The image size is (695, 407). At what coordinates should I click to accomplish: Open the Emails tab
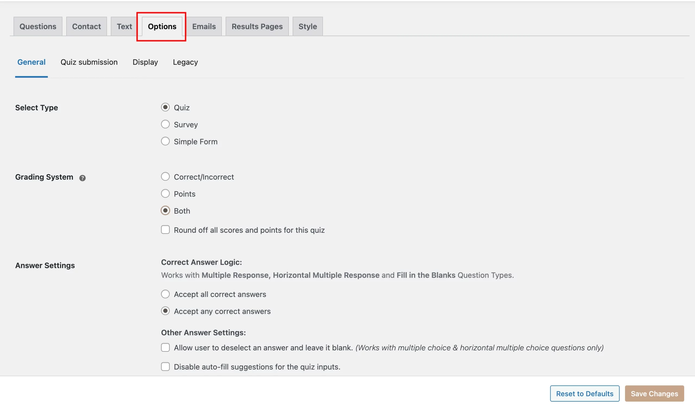pyautogui.click(x=204, y=26)
